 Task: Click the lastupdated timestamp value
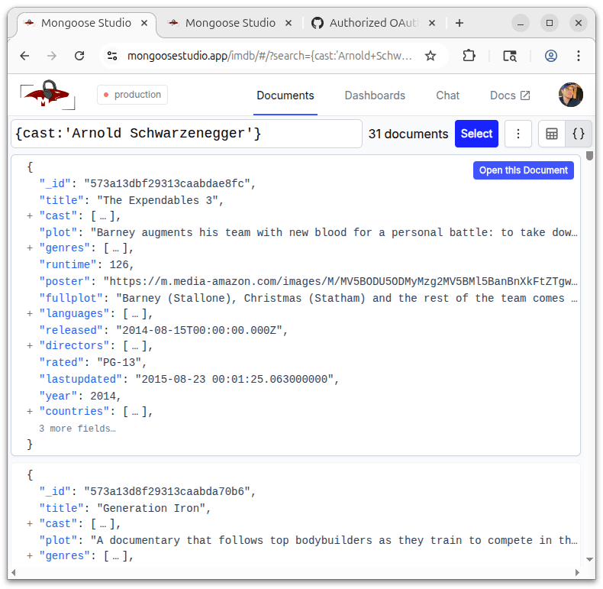[234, 379]
